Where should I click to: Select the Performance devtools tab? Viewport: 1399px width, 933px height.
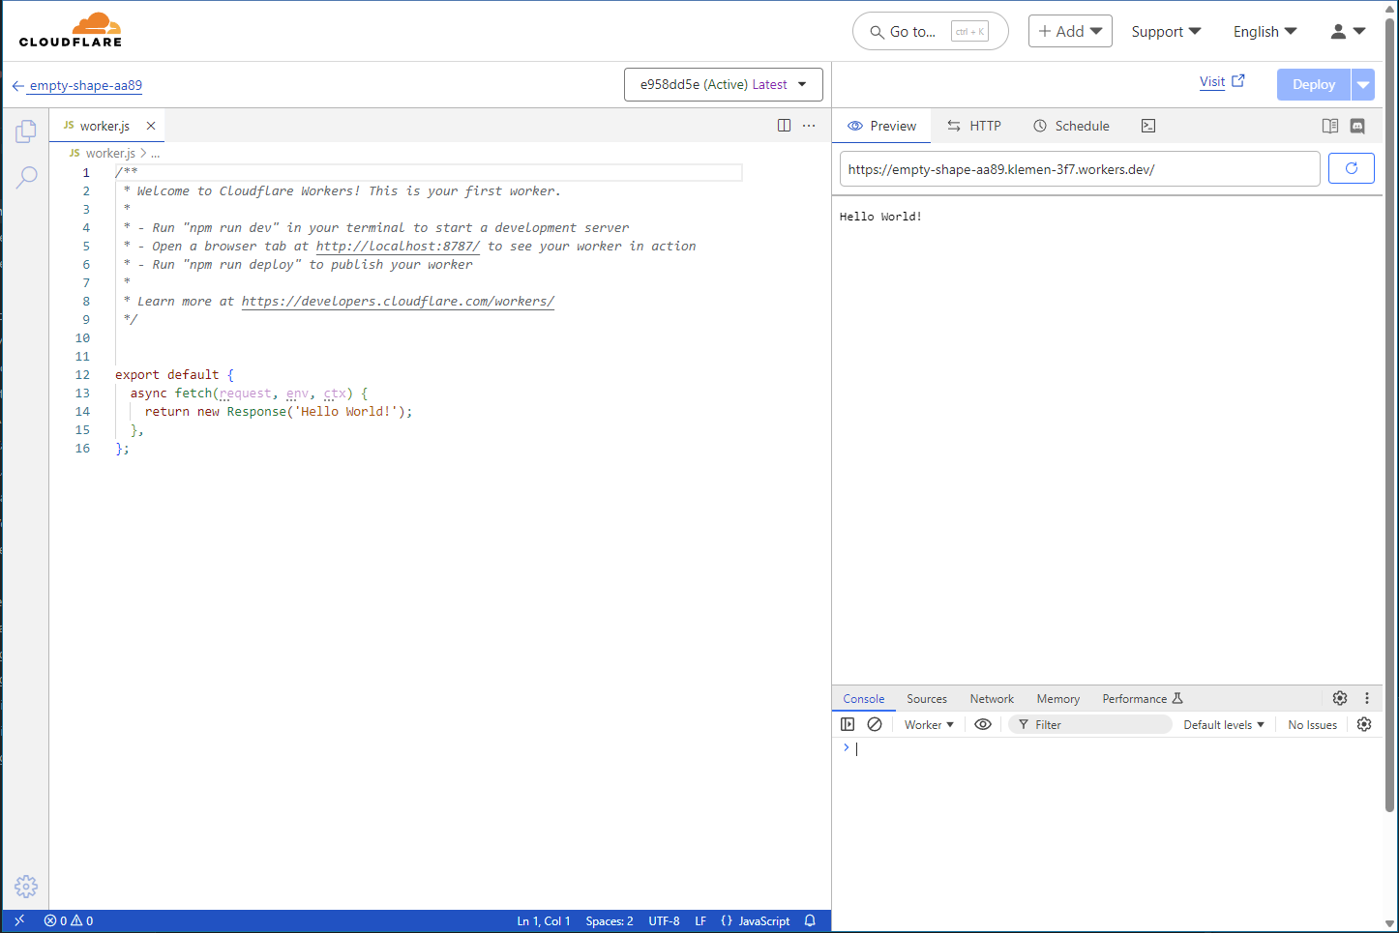pyautogui.click(x=1143, y=698)
